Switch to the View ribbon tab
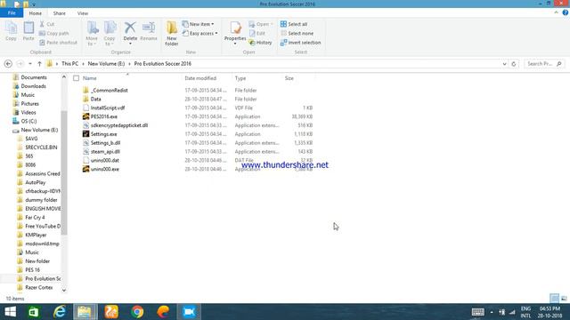This screenshot has width=570, height=320. 83,13
